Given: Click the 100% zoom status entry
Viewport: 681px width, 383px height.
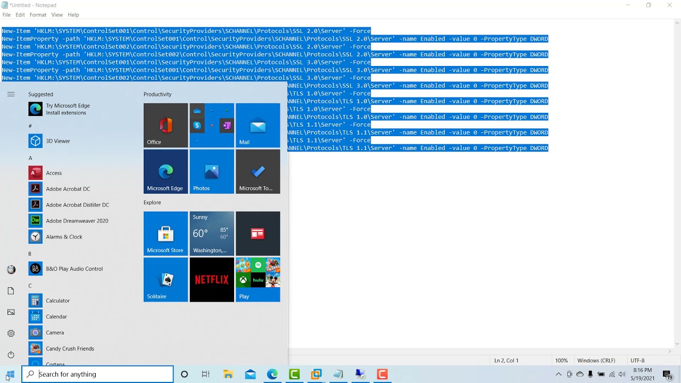Looking at the screenshot, I should coord(561,361).
